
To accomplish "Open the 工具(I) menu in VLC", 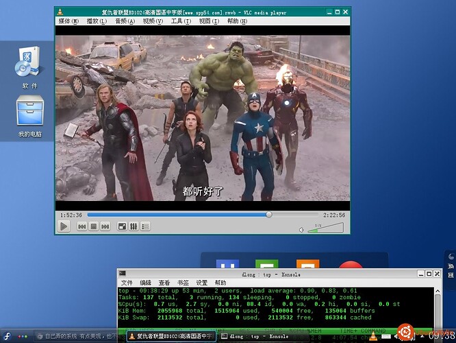I will 181,21.
